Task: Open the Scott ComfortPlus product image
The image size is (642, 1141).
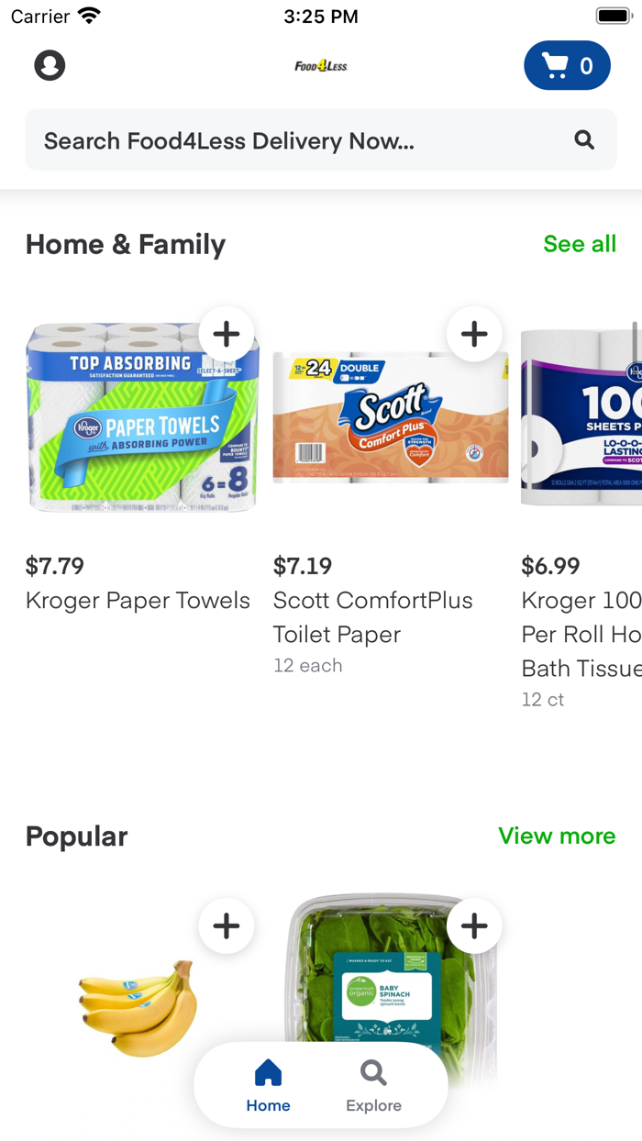Action: click(391, 418)
